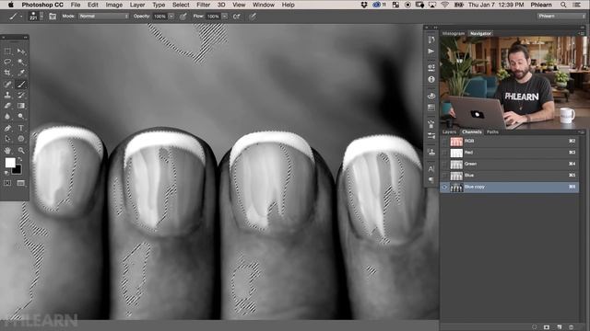
Task: Open the Filter menu
Action: tap(203, 5)
